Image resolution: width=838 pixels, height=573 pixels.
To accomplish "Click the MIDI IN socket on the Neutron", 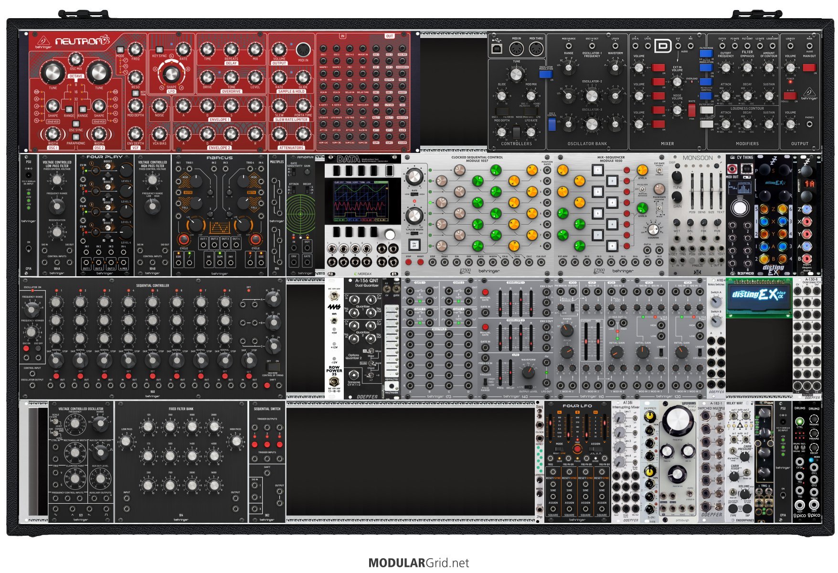I will pyautogui.click(x=303, y=49).
